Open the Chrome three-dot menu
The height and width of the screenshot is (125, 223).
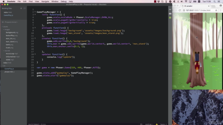tap(221, 10)
